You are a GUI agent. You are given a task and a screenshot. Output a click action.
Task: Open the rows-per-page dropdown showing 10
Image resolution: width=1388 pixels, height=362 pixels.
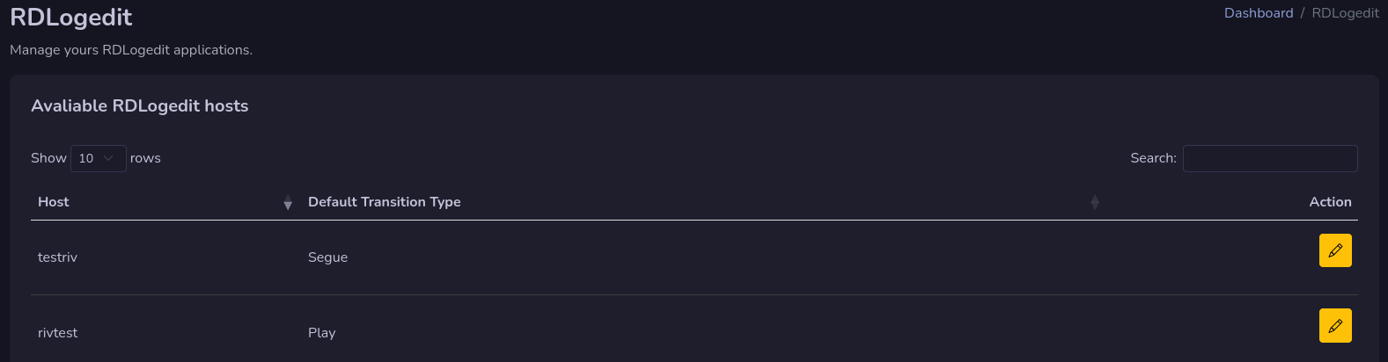point(99,158)
